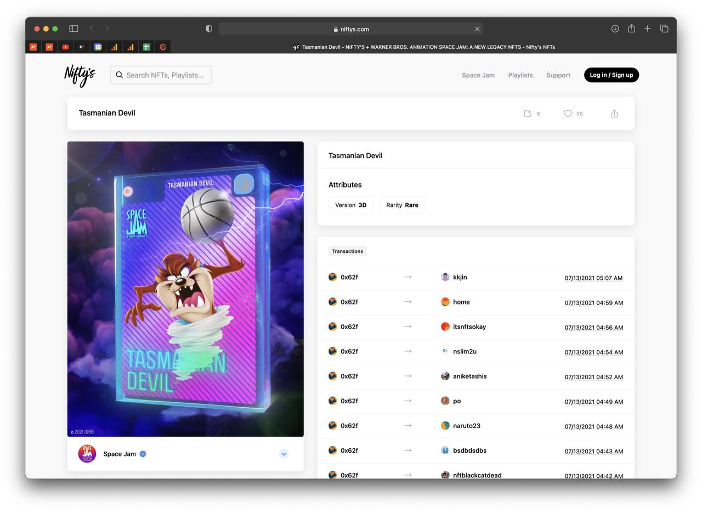Image resolution: width=702 pixels, height=512 pixels.
Task: Open the Space Jam nav link
Action: [478, 75]
